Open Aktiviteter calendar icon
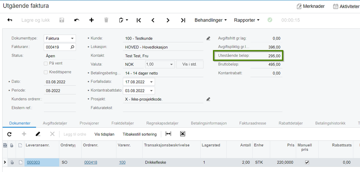 (335, 6)
